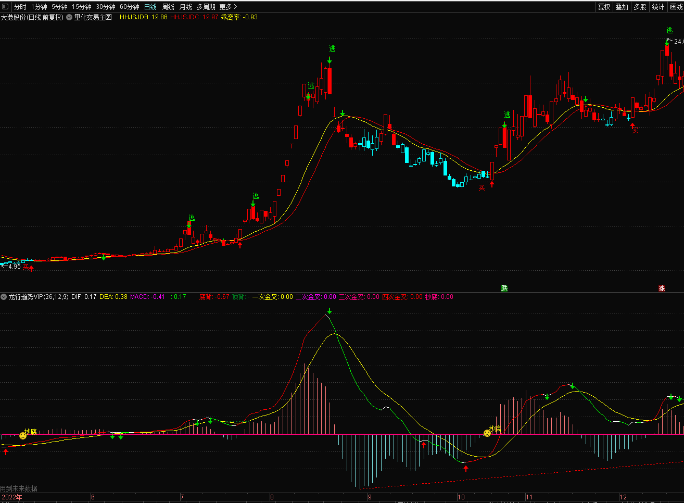Click the HHJSJDC: 19.97 value
684x503 pixels.
click(x=194, y=17)
